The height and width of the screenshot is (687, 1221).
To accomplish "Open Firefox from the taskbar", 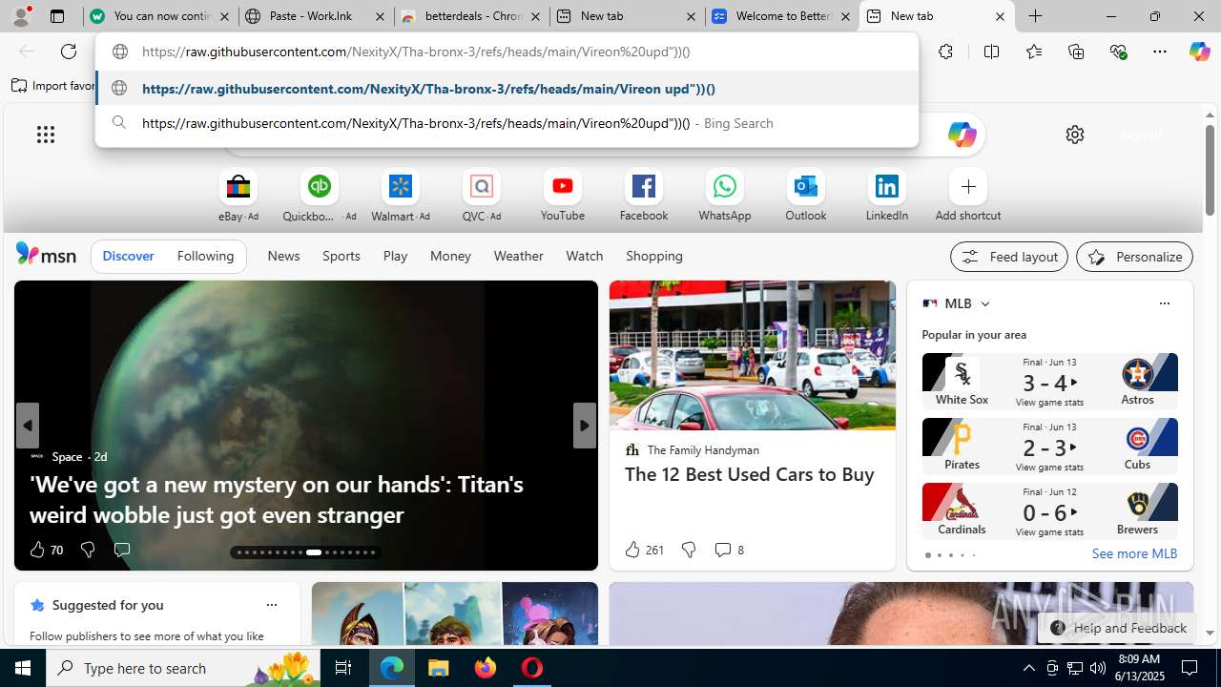I will coord(486,668).
